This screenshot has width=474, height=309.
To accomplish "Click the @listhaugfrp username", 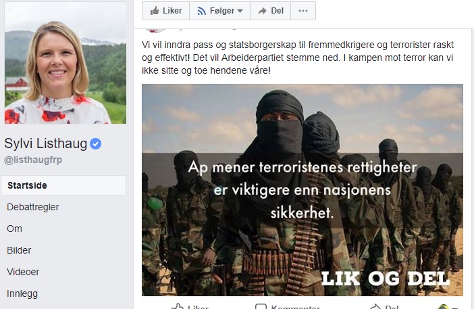I will pyautogui.click(x=33, y=160).
